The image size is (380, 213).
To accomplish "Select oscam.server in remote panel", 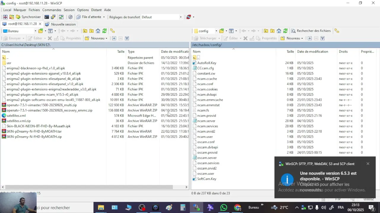I will (207, 158).
